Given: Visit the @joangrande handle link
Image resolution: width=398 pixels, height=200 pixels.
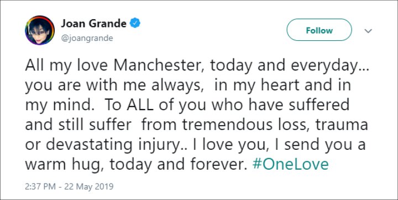Looking at the screenshot, I should tap(87, 39).
